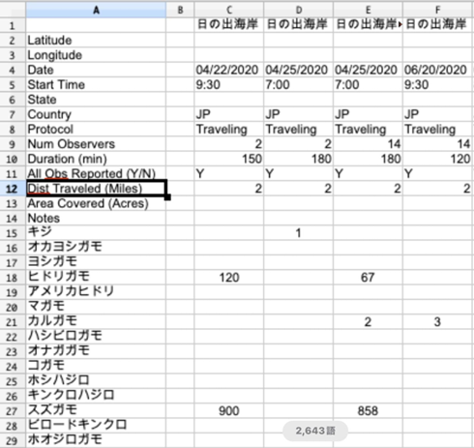Click the '1' count in キジ row
The image size is (474, 448).
click(x=299, y=232)
